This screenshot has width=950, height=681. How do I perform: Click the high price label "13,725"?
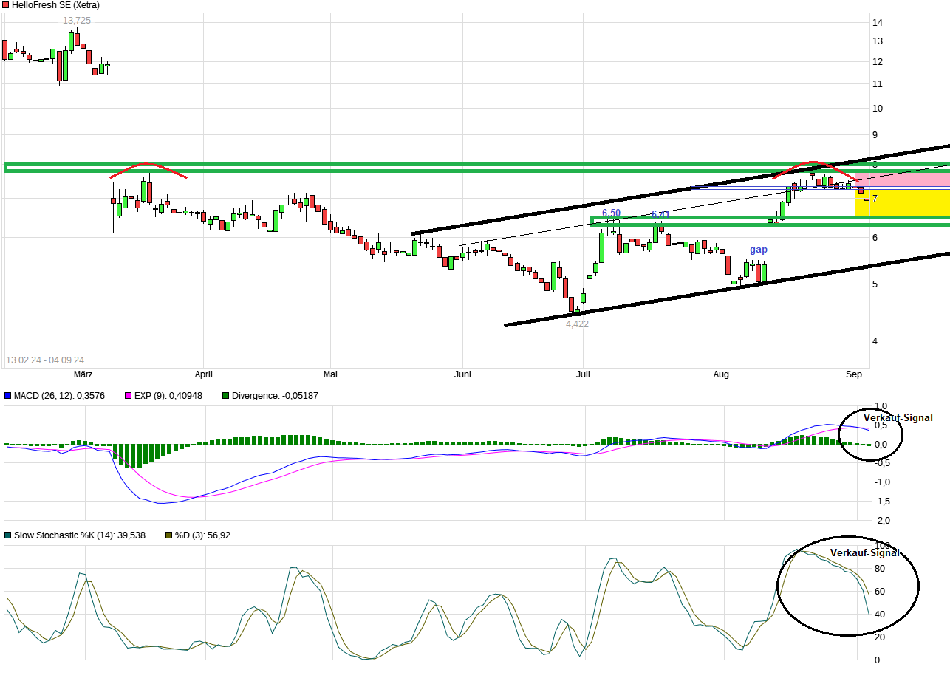point(77,21)
